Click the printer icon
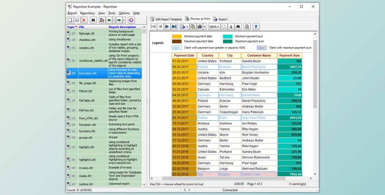This screenshot has width=385, height=195. 200,27
